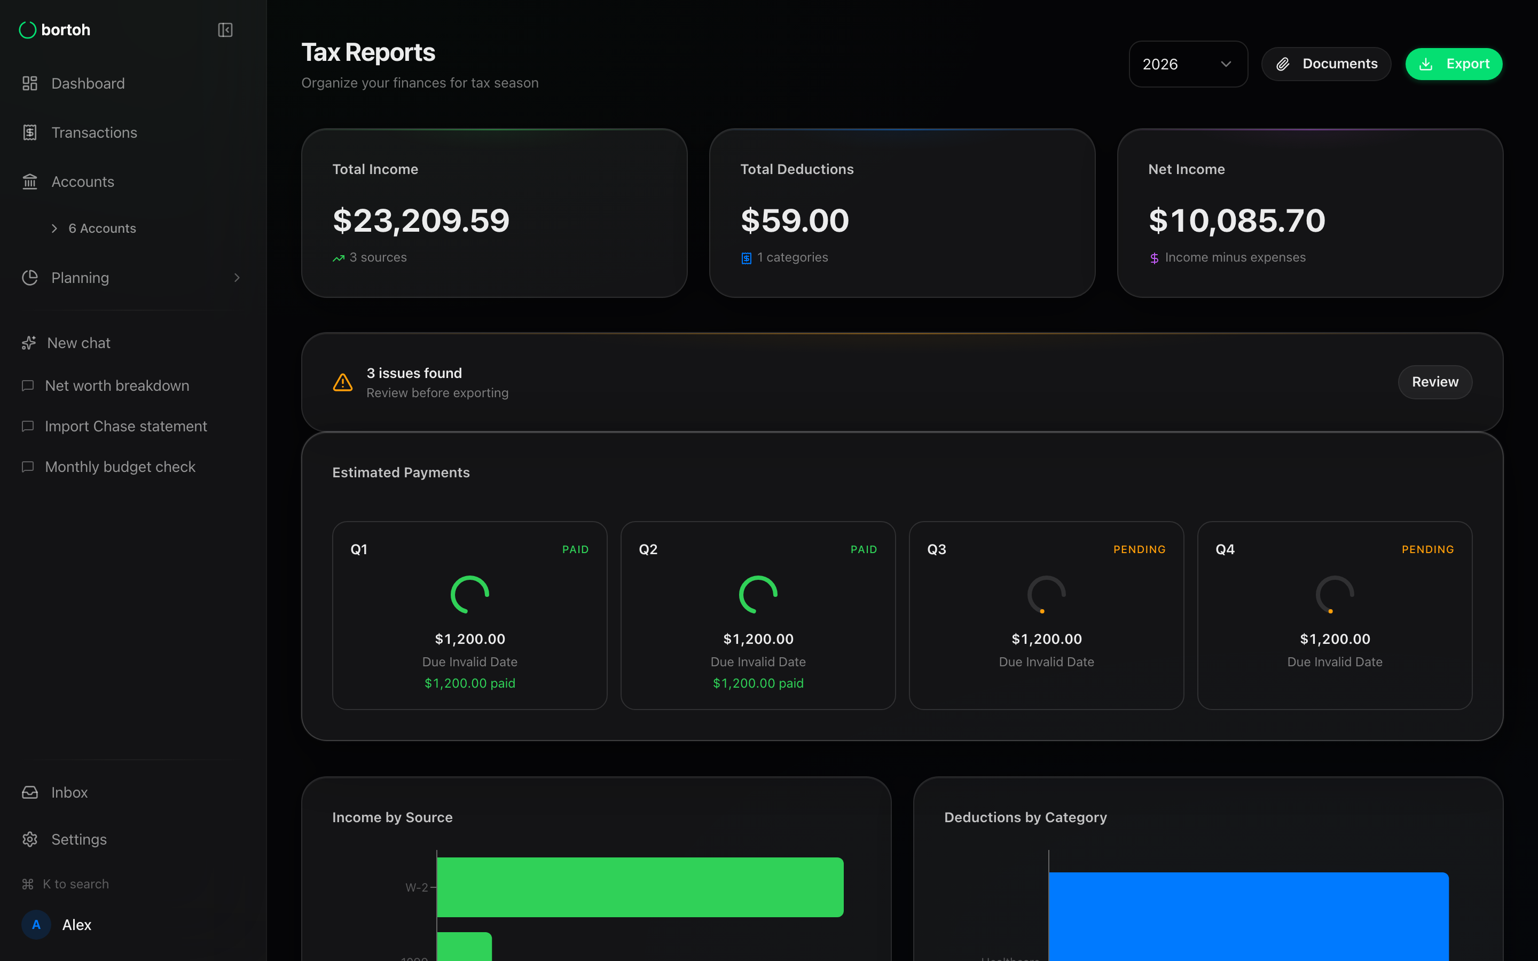The height and width of the screenshot is (961, 1538).
Task: Click the green Export button
Action: (1453, 64)
